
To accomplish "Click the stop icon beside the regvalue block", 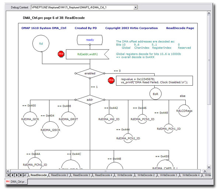I will (x=111, y=80).
